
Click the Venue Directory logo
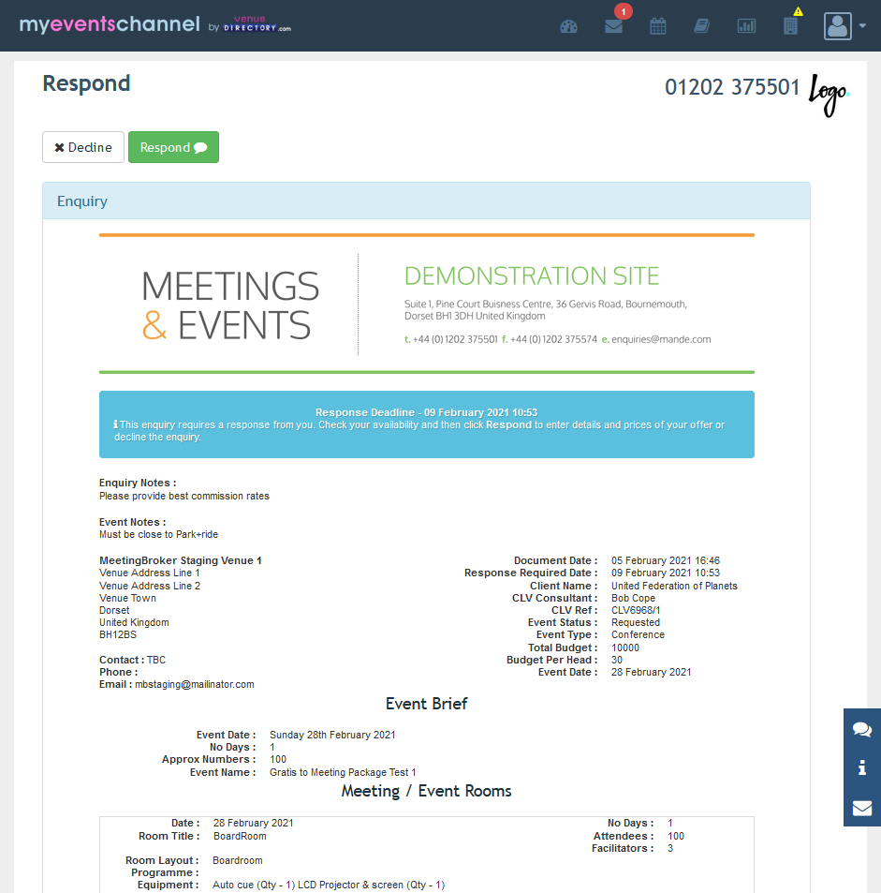pyautogui.click(x=257, y=24)
